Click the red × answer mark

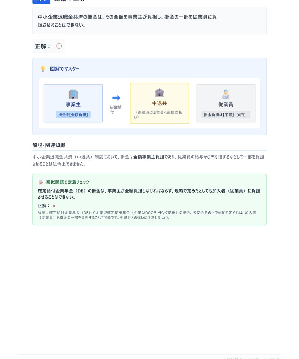[54, 206]
